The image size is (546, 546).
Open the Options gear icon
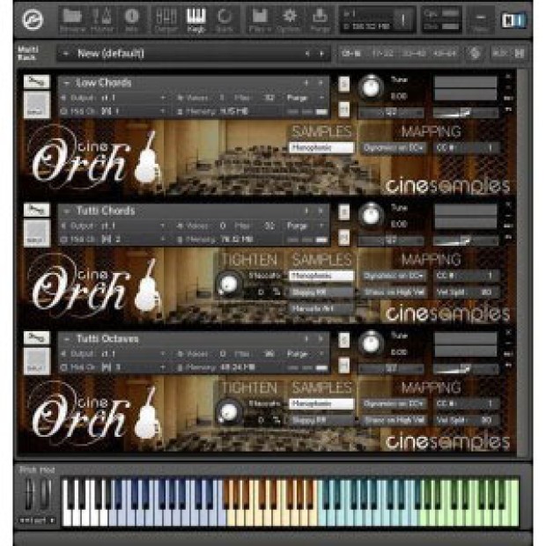pos(290,20)
